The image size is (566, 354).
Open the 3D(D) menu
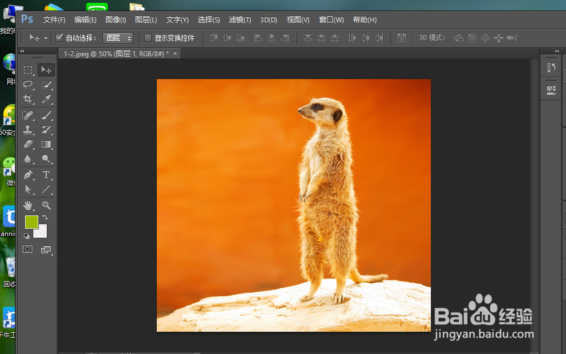click(x=269, y=20)
